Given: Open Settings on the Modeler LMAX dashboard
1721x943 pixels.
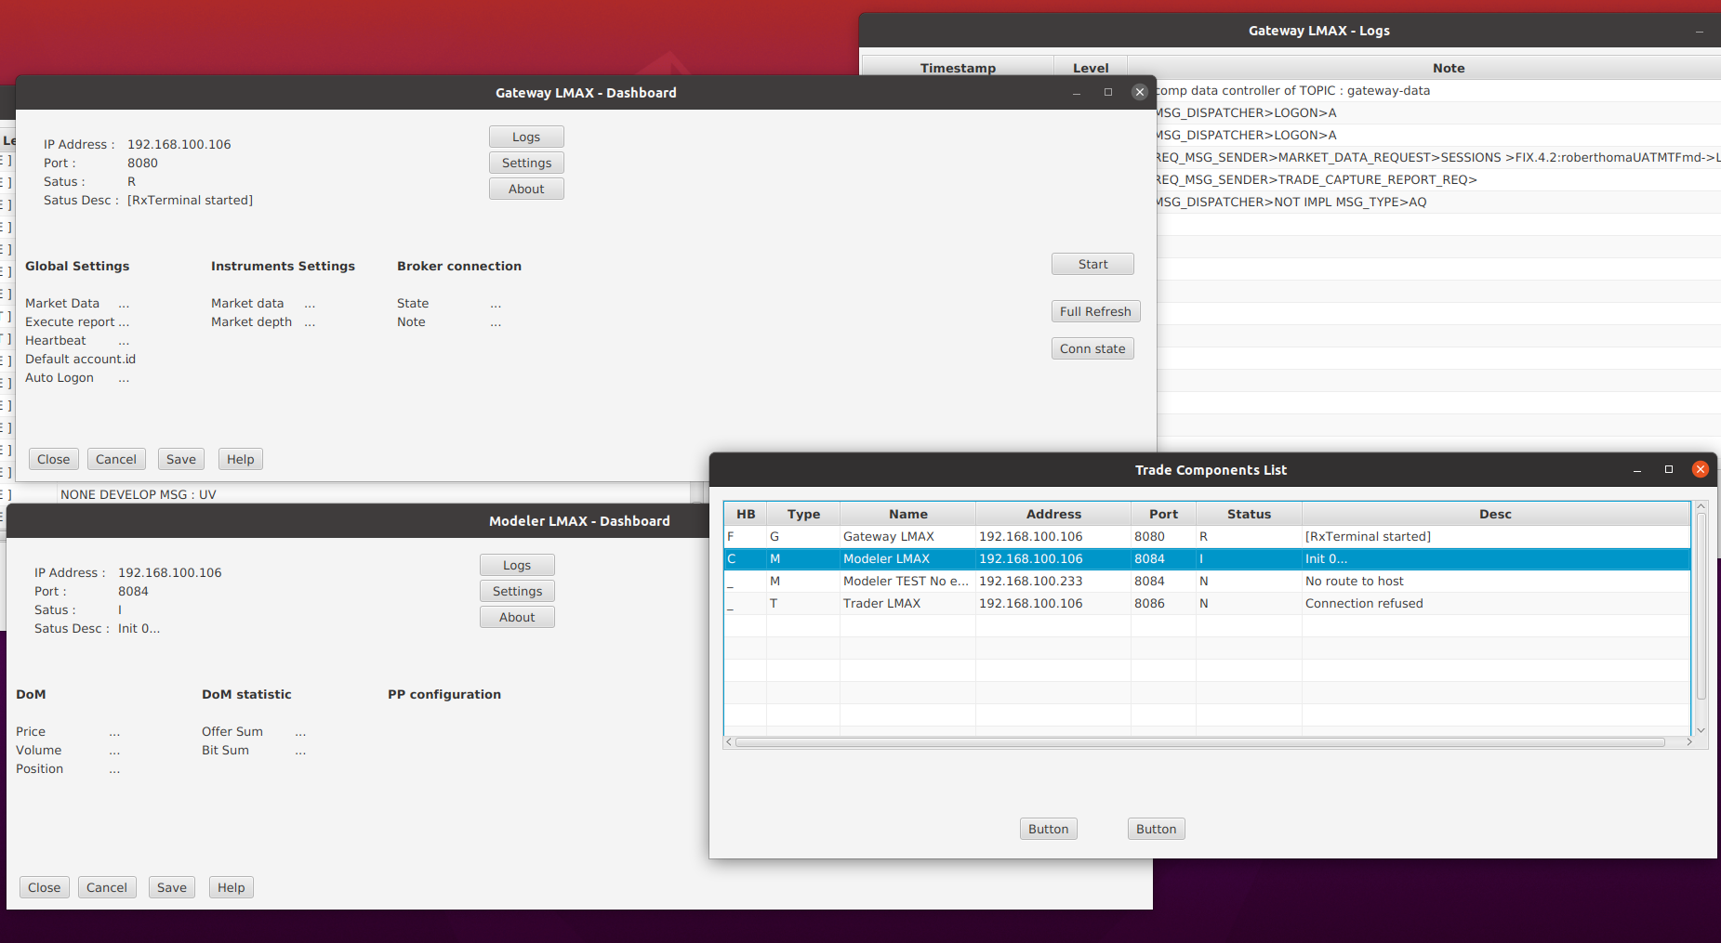Looking at the screenshot, I should [517, 590].
